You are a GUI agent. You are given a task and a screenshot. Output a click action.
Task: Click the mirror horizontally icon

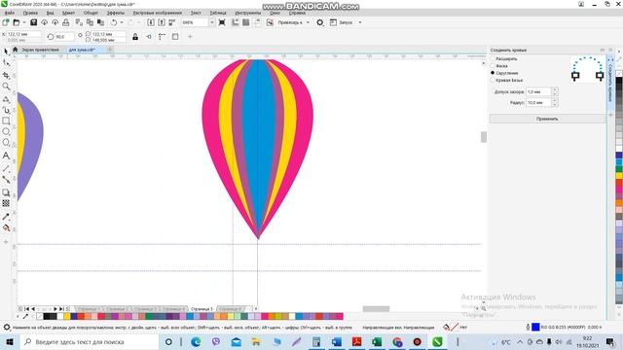tap(148, 37)
